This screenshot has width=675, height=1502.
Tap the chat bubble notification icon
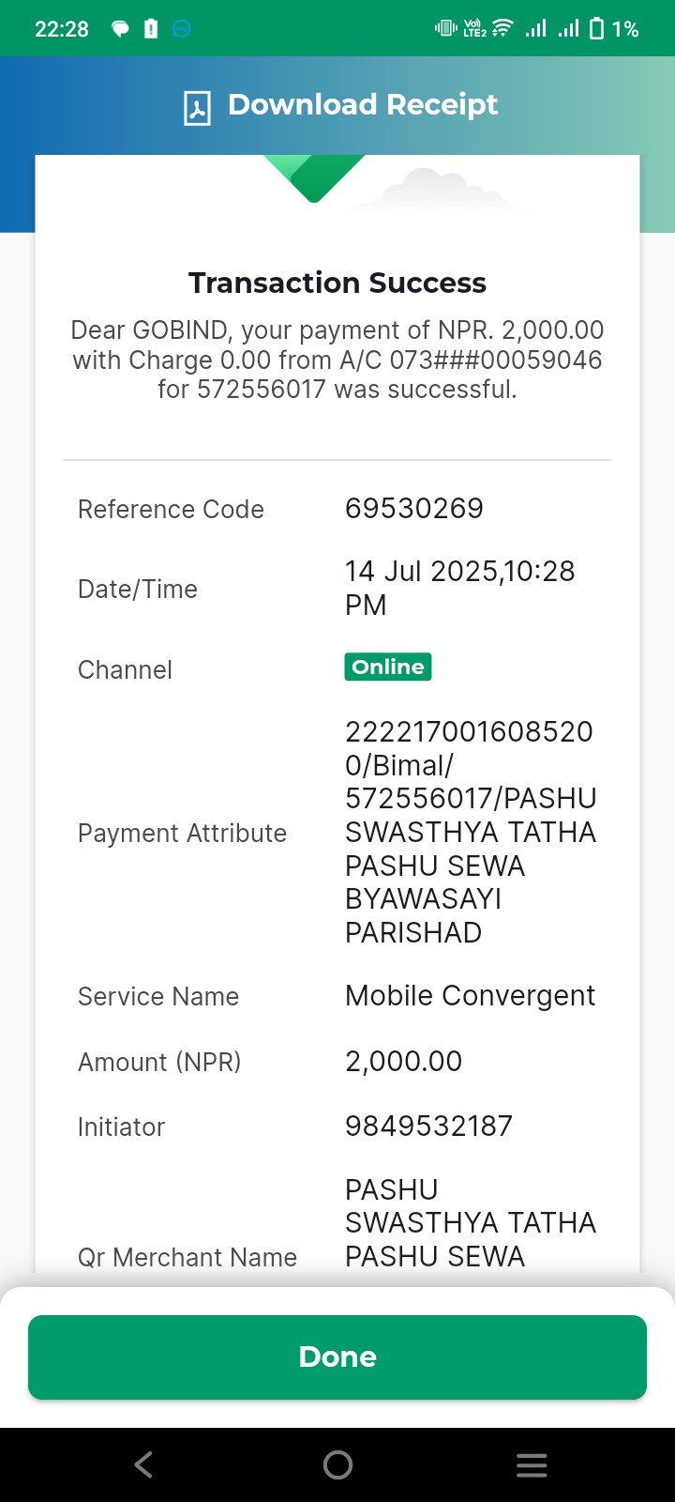pos(120,29)
